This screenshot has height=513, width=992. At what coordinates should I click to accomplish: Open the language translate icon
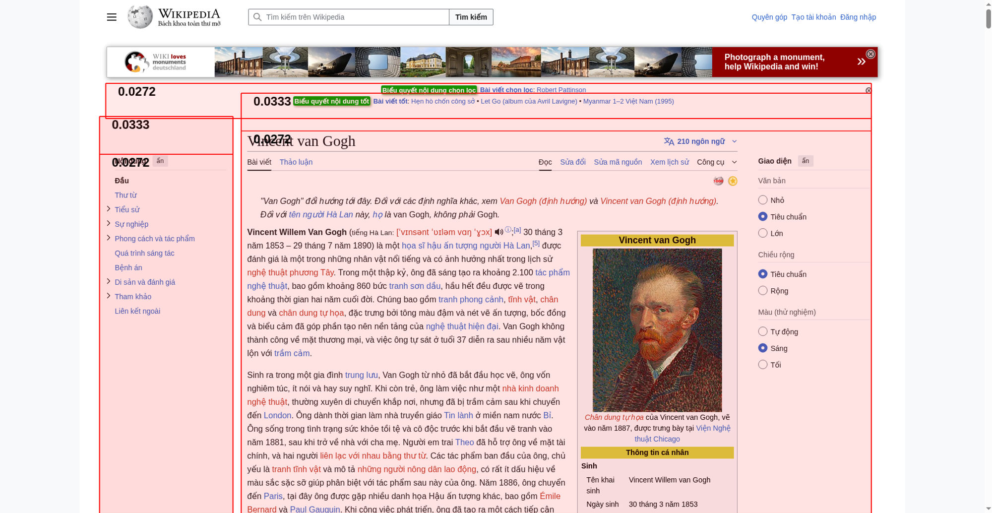click(669, 141)
